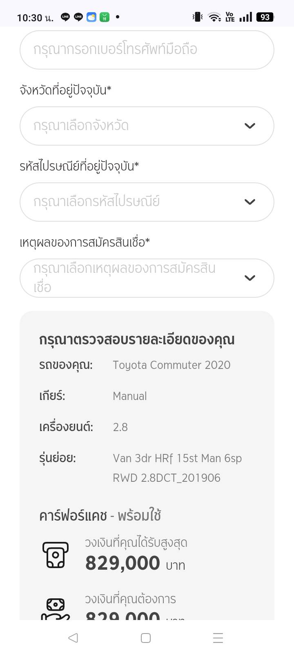This screenshot has width=294, height=656.
Task: Tap the battery level indicator
Action: point(265,17)
